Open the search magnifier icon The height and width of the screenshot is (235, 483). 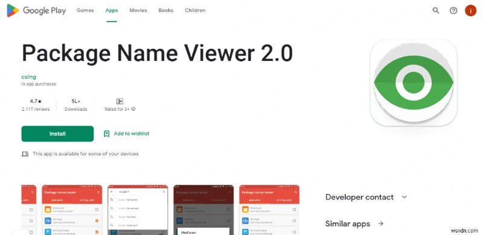tap(436, 10)
